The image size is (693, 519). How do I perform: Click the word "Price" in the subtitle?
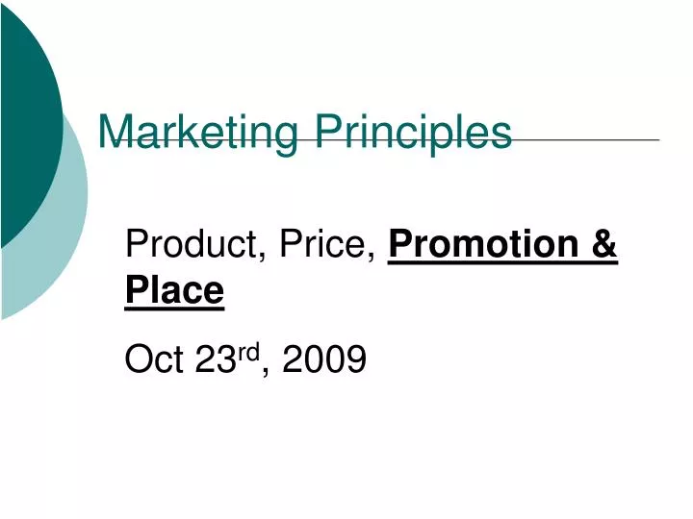click(x=321, y=243)
